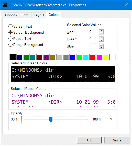Click the Opacity slider thumb
132x146 pixels.
pos(51,119)
